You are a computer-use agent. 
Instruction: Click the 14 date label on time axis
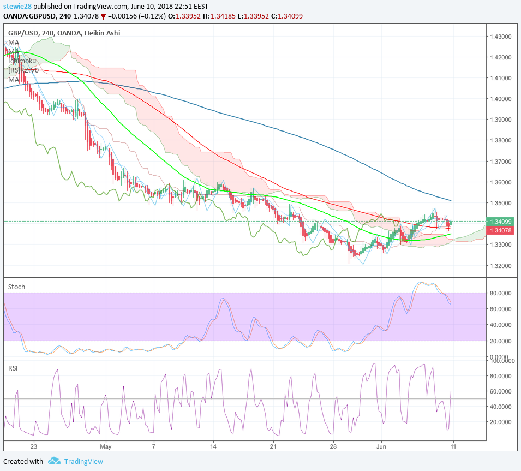[213, 446]
